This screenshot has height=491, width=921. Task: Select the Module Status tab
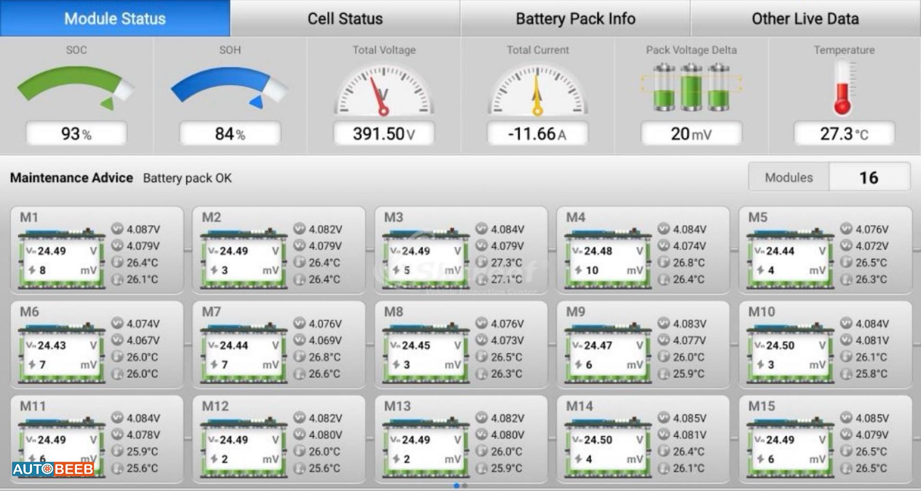pyautogui.click(x=115, y=18)
